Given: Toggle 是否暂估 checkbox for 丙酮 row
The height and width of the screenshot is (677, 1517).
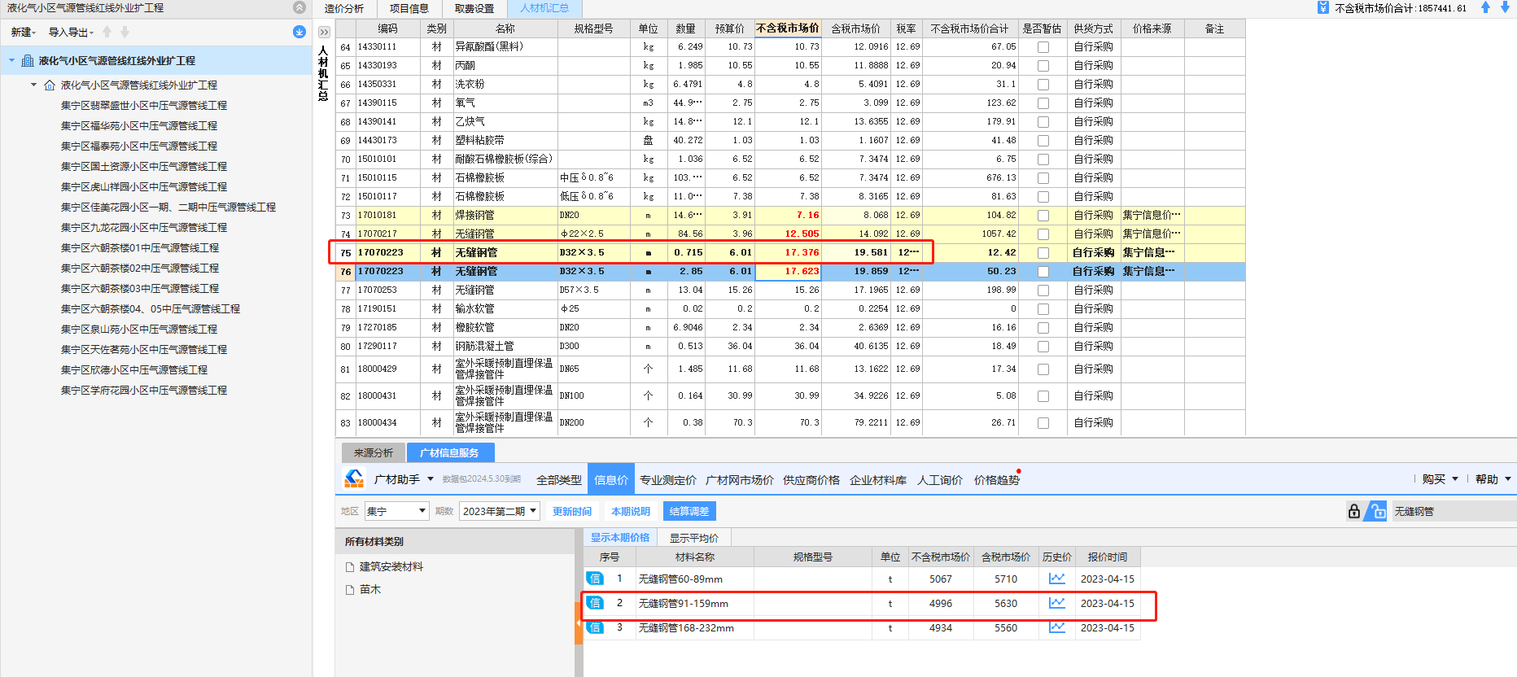Looking at the screenshot, I should [1043, 66].
